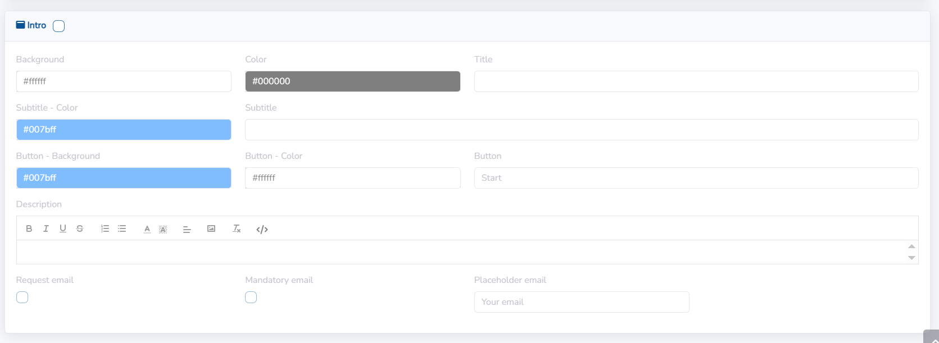The image size is (939, 343).
Task: Open the black Color swatch field
Action: pyautogui.click(x=352, y=81)
